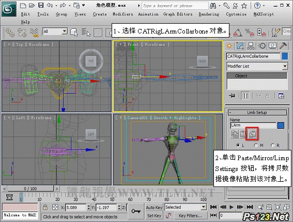293x222 pixels.
Task: Toggle Set Key mode
Action: (x=154, y=216)
